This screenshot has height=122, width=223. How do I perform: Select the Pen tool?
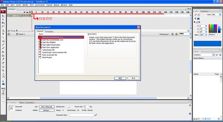point(3,30)
